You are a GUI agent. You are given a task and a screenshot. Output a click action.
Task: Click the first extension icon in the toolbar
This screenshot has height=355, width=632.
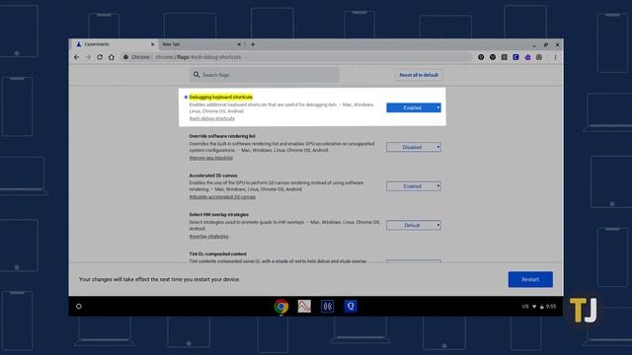point(481,57)
